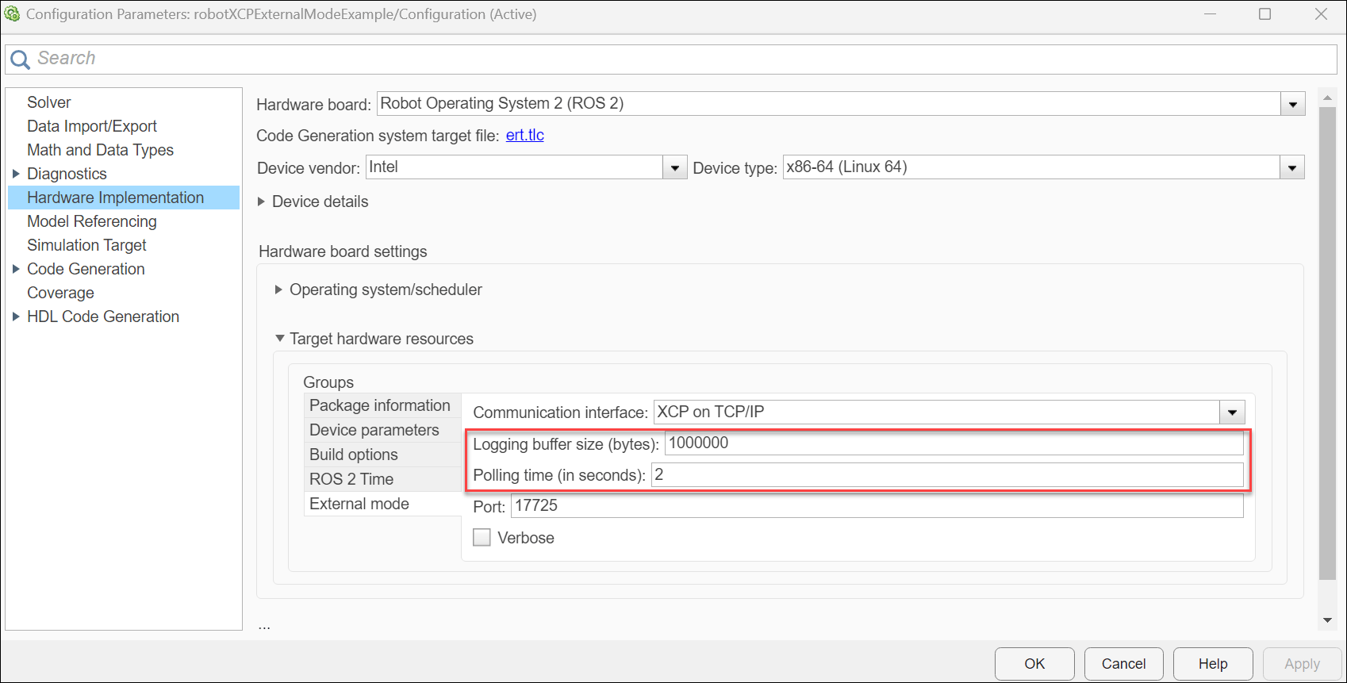Image resolution: width=1347 pixels, height=683 pixels.
Task: Open the Device vendor dropdown
Action: click(x=674, y=168)
